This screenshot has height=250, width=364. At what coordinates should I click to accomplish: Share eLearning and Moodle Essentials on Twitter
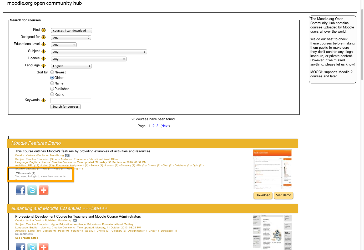(x=32, y=247)
